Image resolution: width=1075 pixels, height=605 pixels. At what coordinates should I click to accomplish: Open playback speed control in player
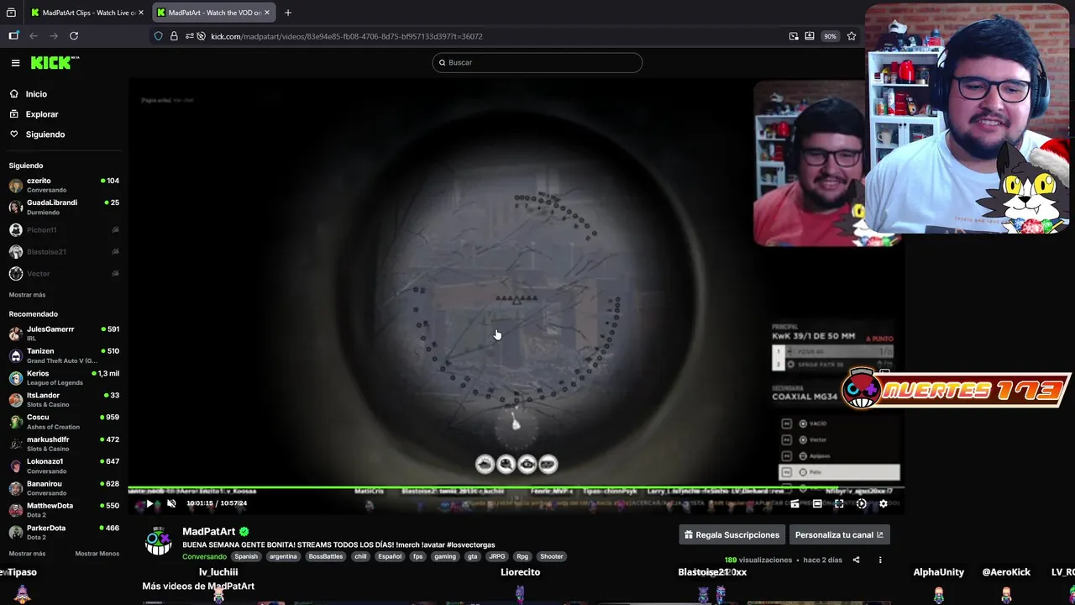[861, 503]
